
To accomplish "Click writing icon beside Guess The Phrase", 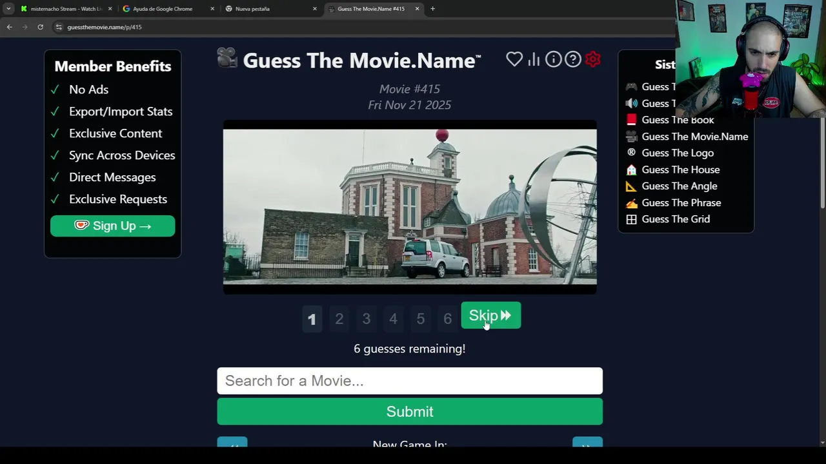I will pos(631,202).
